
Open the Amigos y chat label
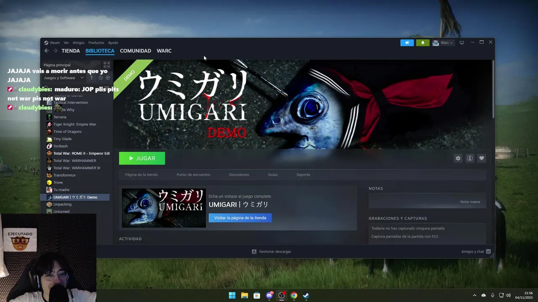point(472,252)
